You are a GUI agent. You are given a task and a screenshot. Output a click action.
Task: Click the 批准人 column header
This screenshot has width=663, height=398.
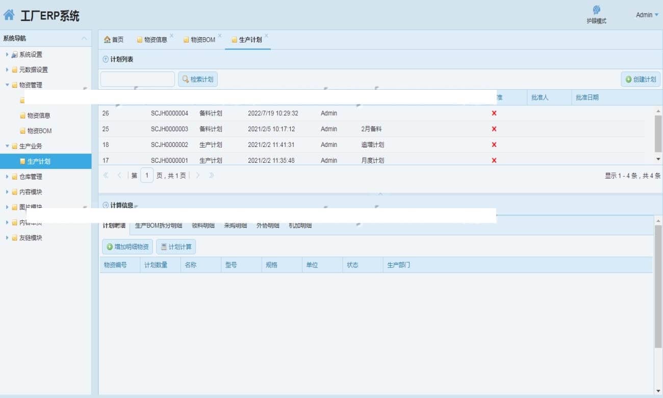pyautogui.click(x=549, y=97)
